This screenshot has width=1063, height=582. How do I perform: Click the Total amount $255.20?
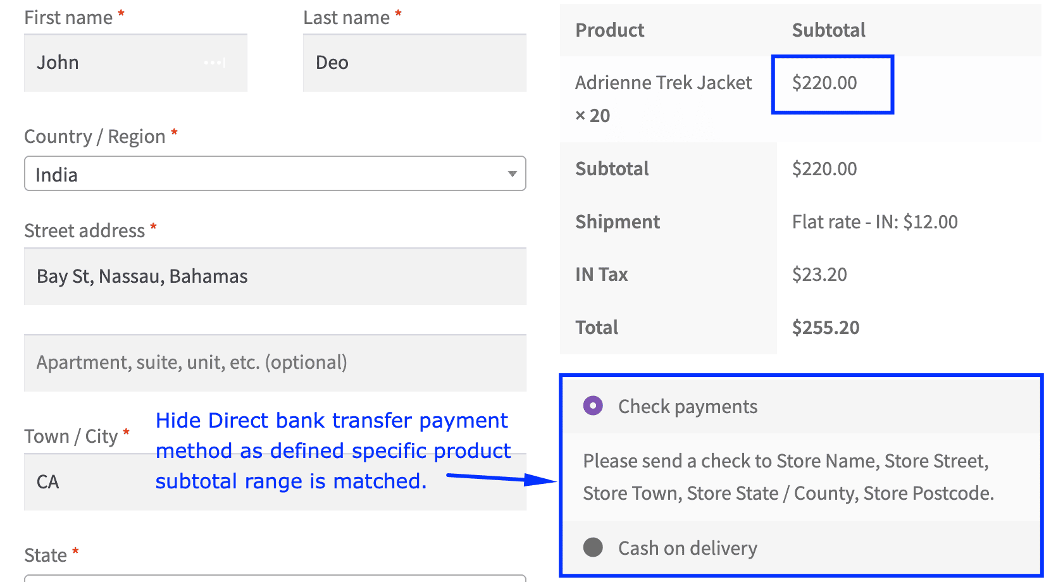tap(825, 327)
